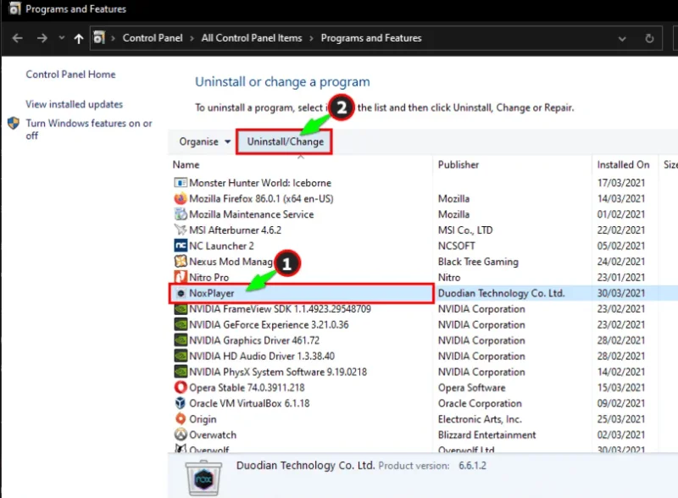Image resolution: width=678 pixels, height=498 pixels.
Task: Click the Windows features shield icon
Action: (14, 123)
